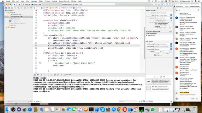Click the IBOutlet connection circle for input
The height and width of the screenshot is (113, 202).
point(36,10)
